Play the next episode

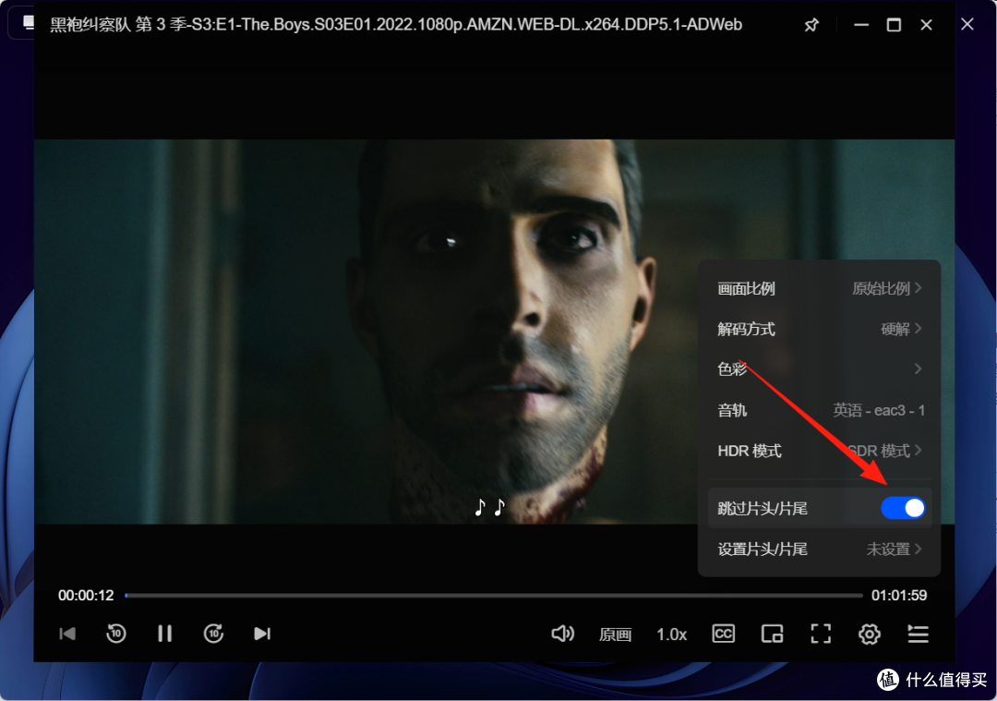click(262, 634)
